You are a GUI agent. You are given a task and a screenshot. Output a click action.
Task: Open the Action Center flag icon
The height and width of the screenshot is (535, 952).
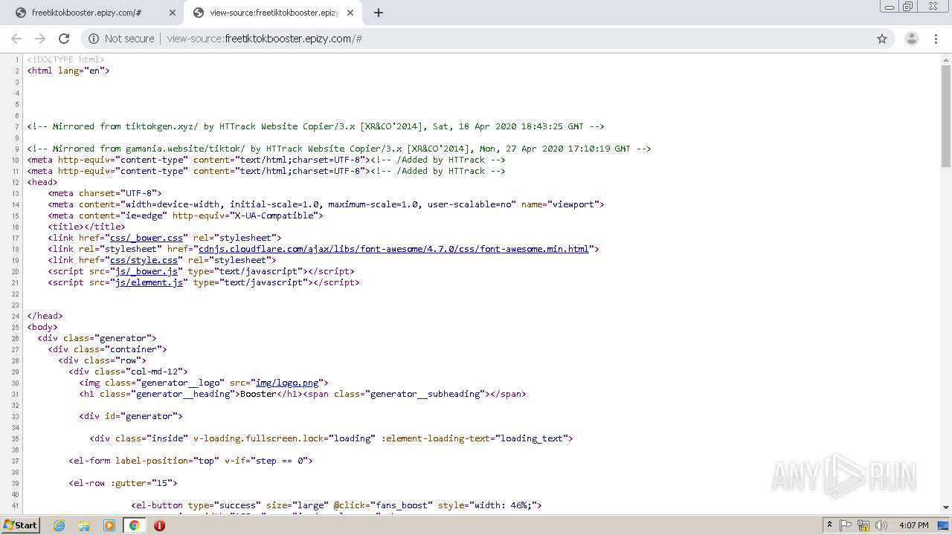point(846,525)
